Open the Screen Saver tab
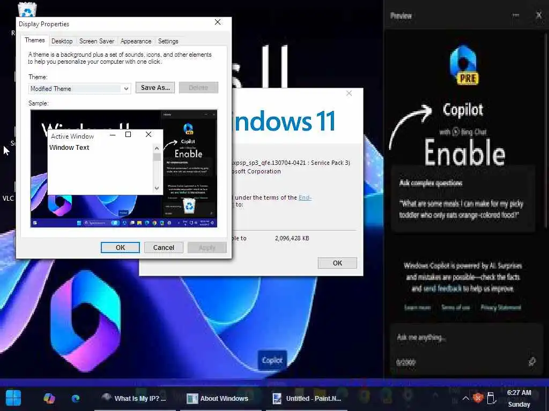The image size is (549, 411). [x=97, y=41]
